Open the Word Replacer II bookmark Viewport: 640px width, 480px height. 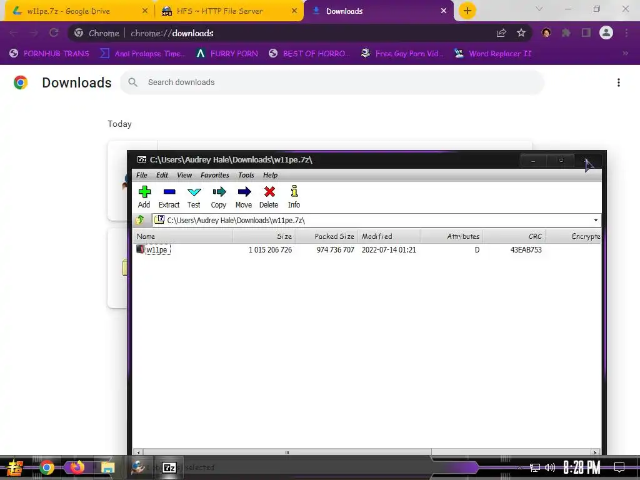click(492, 54)
